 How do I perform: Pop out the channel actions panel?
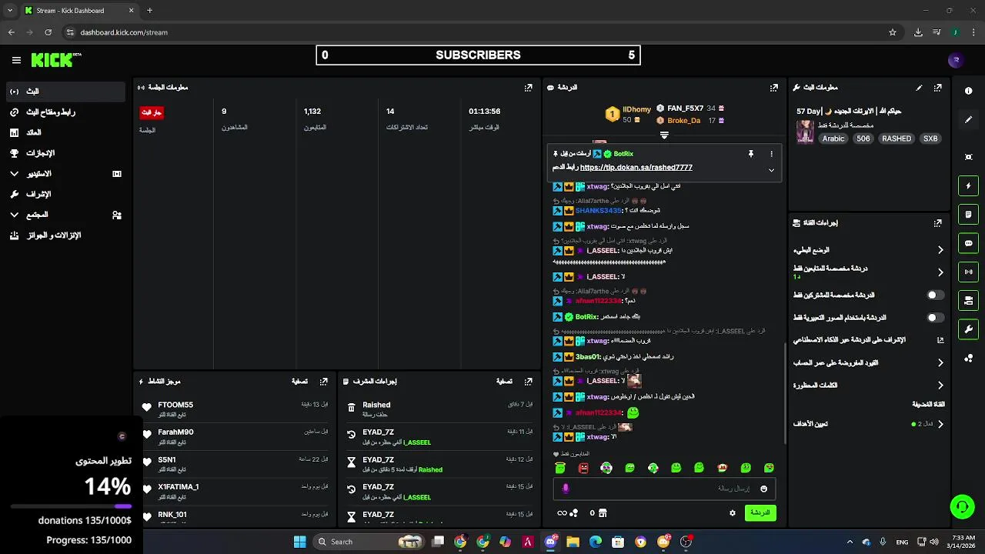(x=937, y=223)
